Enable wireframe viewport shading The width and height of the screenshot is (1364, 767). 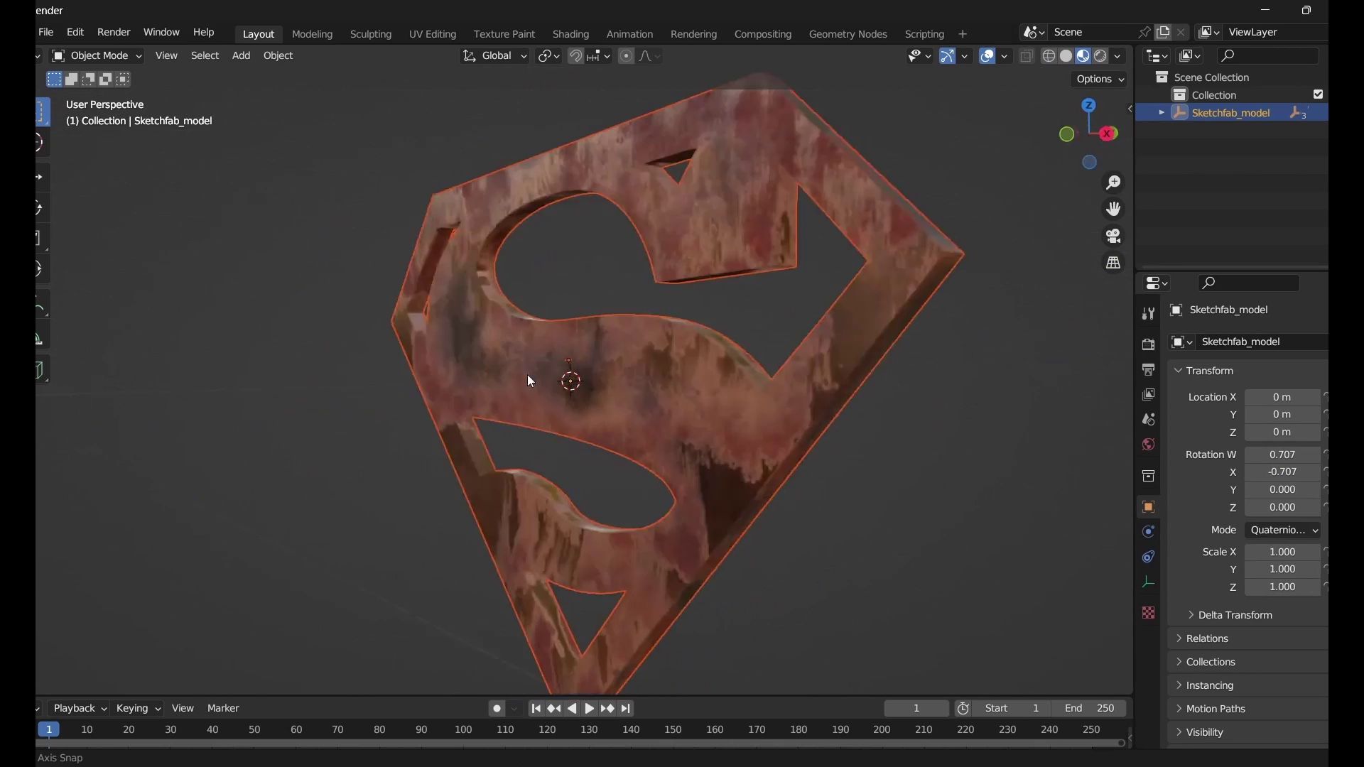tap(1049, 56)
